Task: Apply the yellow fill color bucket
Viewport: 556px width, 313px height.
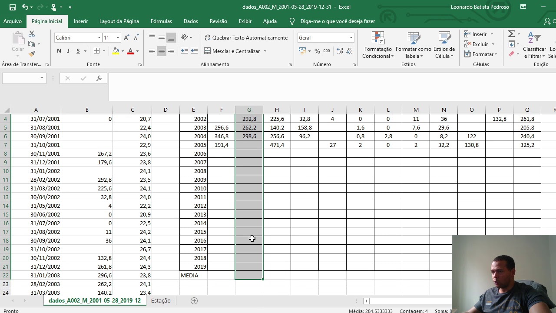Action: point(116,51)
